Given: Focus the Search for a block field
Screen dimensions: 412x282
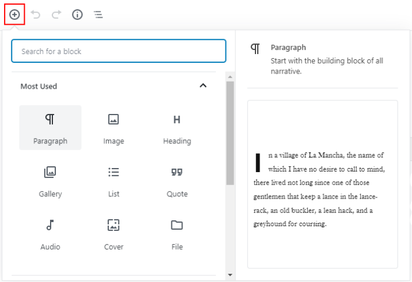Looking at the screenshot, I should pos(119,51).
